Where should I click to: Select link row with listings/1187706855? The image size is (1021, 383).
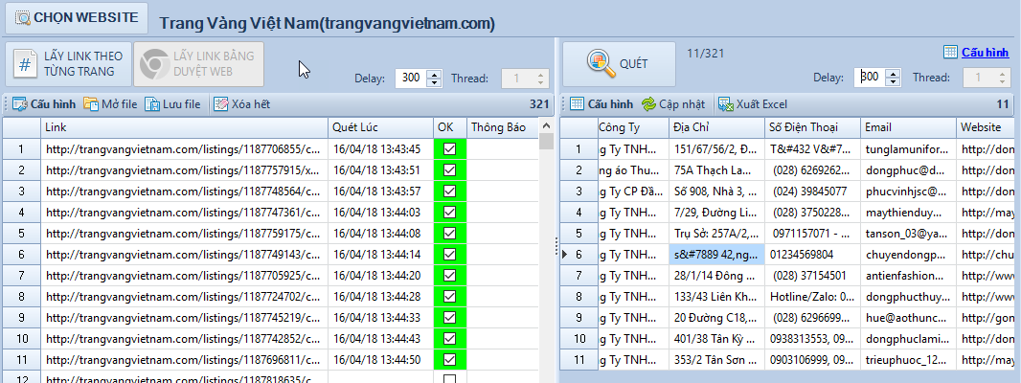(x=185, y=149)
